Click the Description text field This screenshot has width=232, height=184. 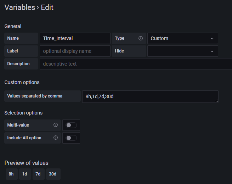pos(136,64)
